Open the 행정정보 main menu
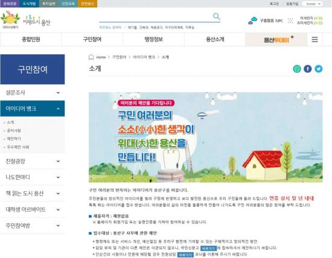 pos(153,40)
